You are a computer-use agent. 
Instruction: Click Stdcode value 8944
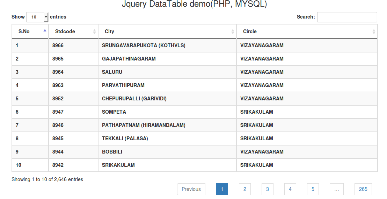point(58,152)
